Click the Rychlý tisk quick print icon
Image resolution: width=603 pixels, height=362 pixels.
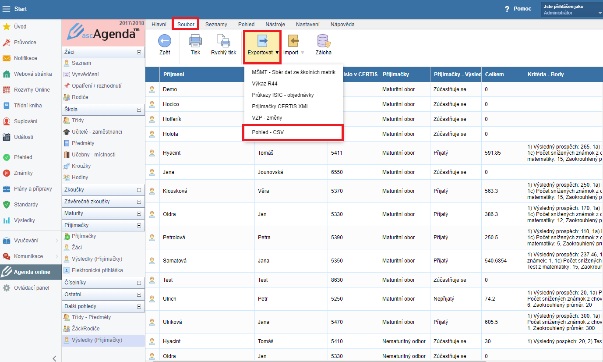pyautogui.click(x=223, y=41)
